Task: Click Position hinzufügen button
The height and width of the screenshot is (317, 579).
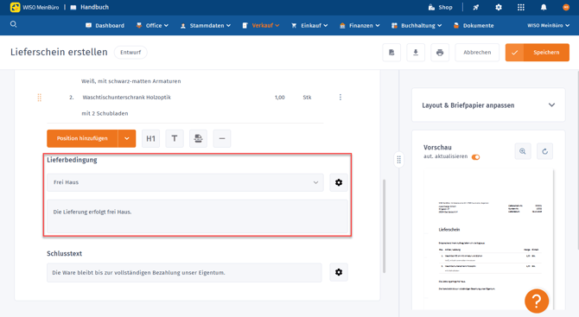Action: click(x=82, y=138)
